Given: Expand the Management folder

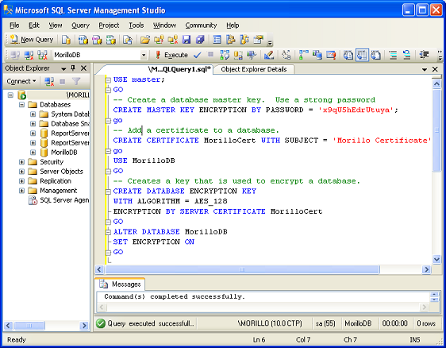Looking at the screenshot, I should point(22,191).
